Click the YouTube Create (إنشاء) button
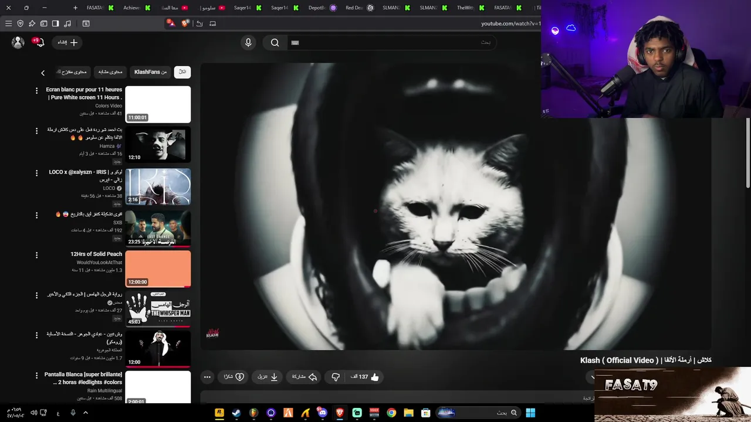751x422 pixels. [67, 42]
